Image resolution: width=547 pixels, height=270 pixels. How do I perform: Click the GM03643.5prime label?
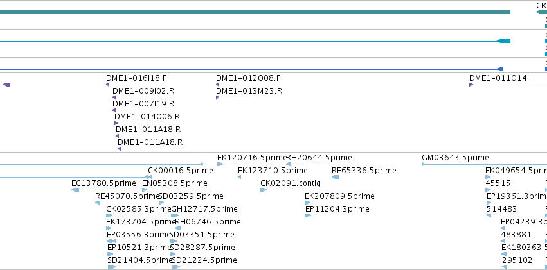pyautogui.click(x=455, y=158)
